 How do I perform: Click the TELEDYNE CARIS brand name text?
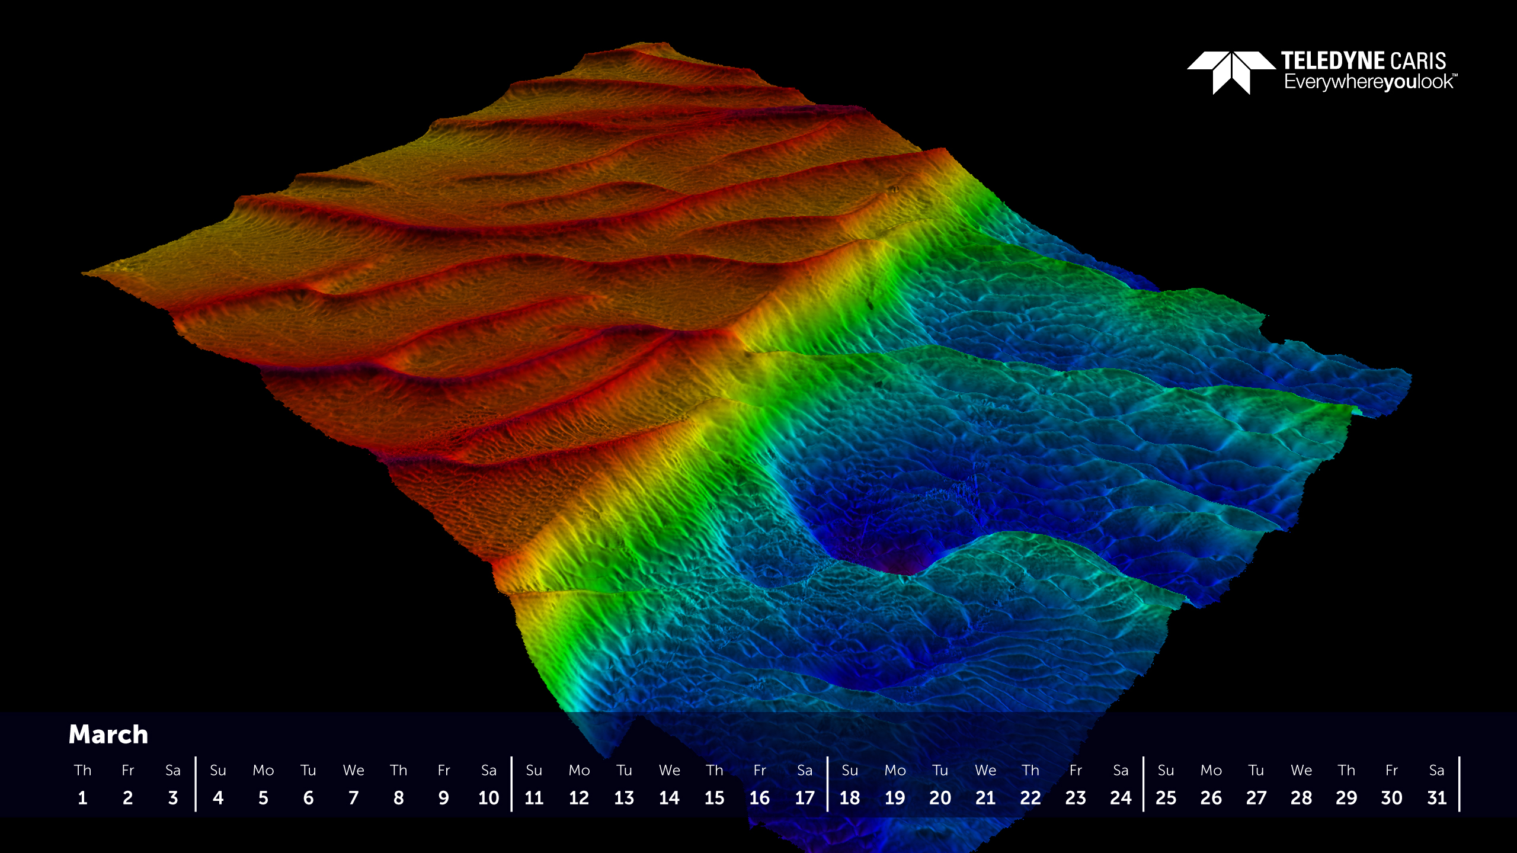1364,61
